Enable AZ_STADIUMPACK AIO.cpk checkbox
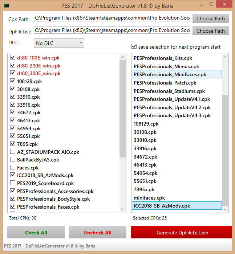Image resolution: width=235 pixels, height=254 pixels. coord(13,151)
